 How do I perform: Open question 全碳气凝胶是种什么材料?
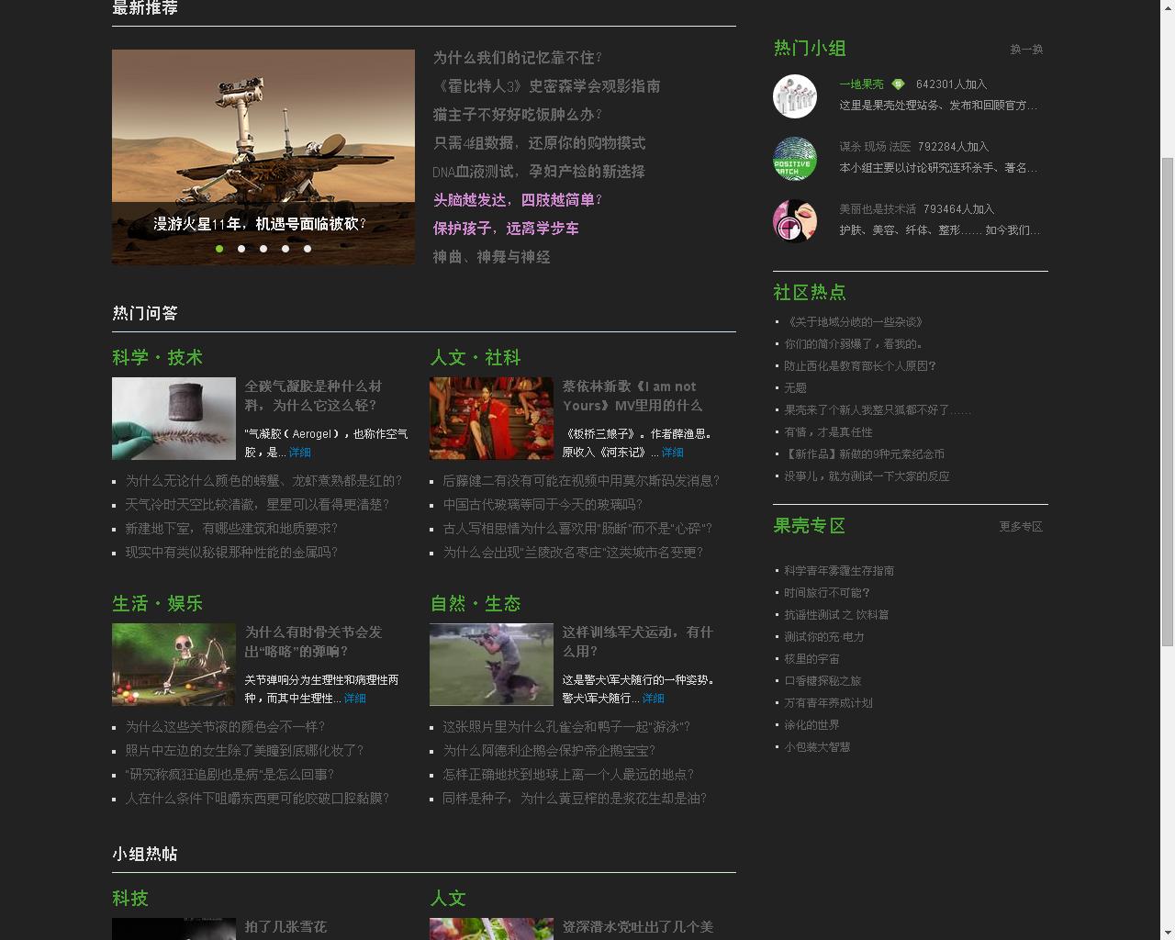point(313,396)
